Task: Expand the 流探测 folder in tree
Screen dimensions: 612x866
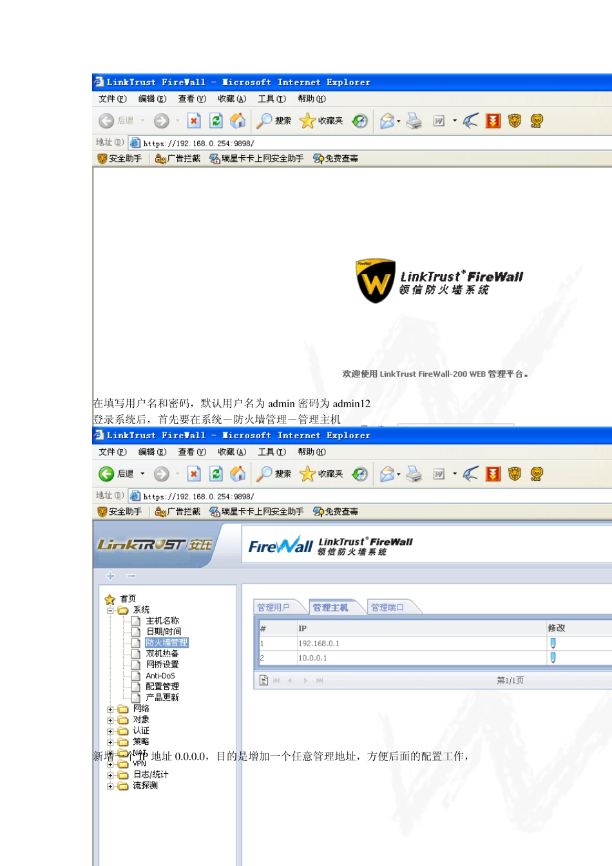Action: 110,786
